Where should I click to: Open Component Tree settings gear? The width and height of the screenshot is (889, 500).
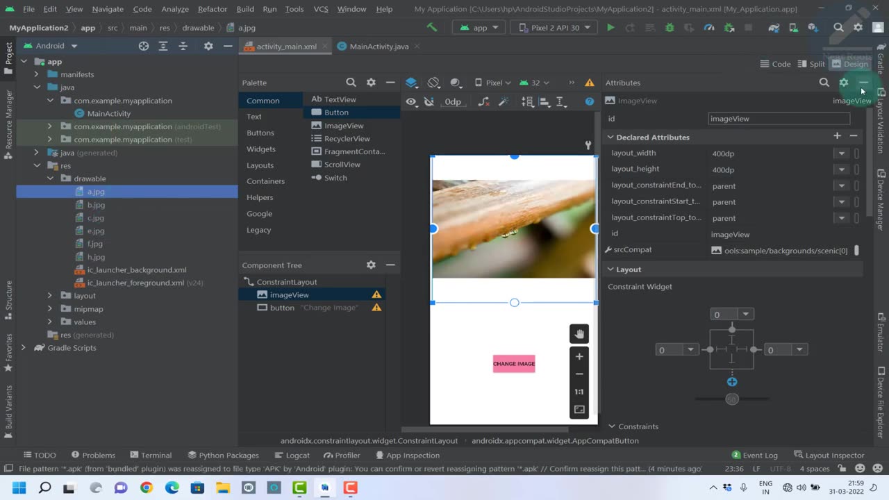371,265
